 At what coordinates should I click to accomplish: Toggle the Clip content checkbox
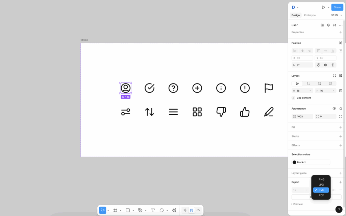293,98
